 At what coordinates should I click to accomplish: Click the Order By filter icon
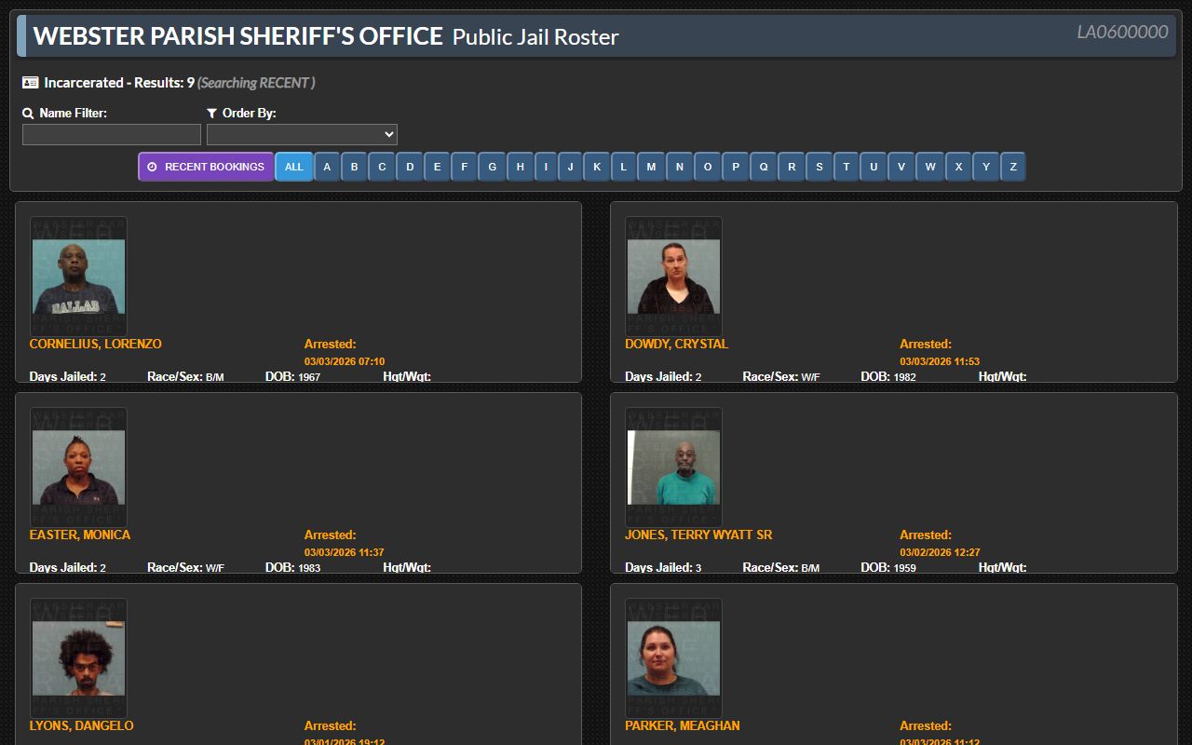point(212,114)
